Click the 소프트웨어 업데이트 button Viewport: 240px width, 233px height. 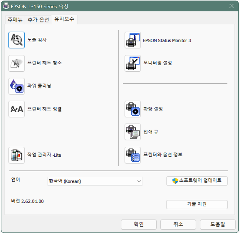(x=197, y=181)
